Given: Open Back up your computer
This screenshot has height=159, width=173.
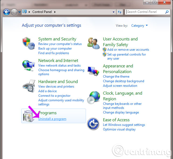Looking at the screenshot, I should coord(55,49).
